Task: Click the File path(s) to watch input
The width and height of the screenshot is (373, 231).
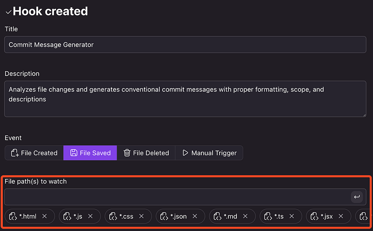Action: coord(177,197)
